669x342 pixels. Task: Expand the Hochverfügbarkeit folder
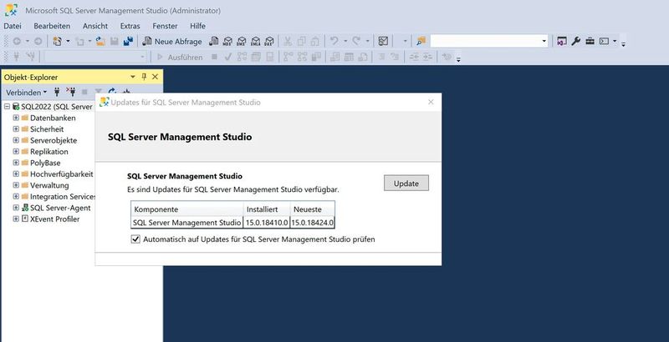[16, 174]
